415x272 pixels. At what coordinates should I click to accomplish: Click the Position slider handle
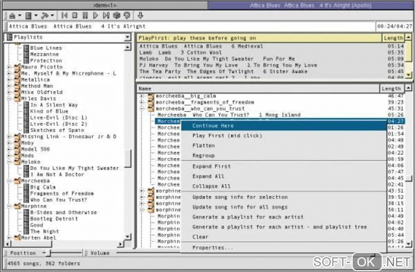pos(48,253)
